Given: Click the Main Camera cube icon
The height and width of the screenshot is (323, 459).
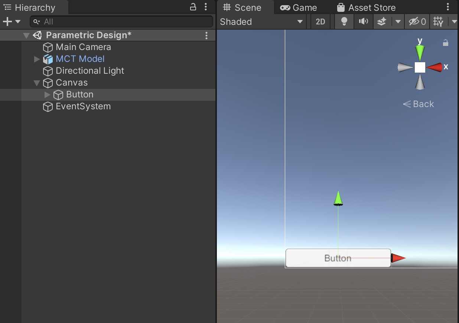Looking at the screenshot, I should [x=48, y=47].
